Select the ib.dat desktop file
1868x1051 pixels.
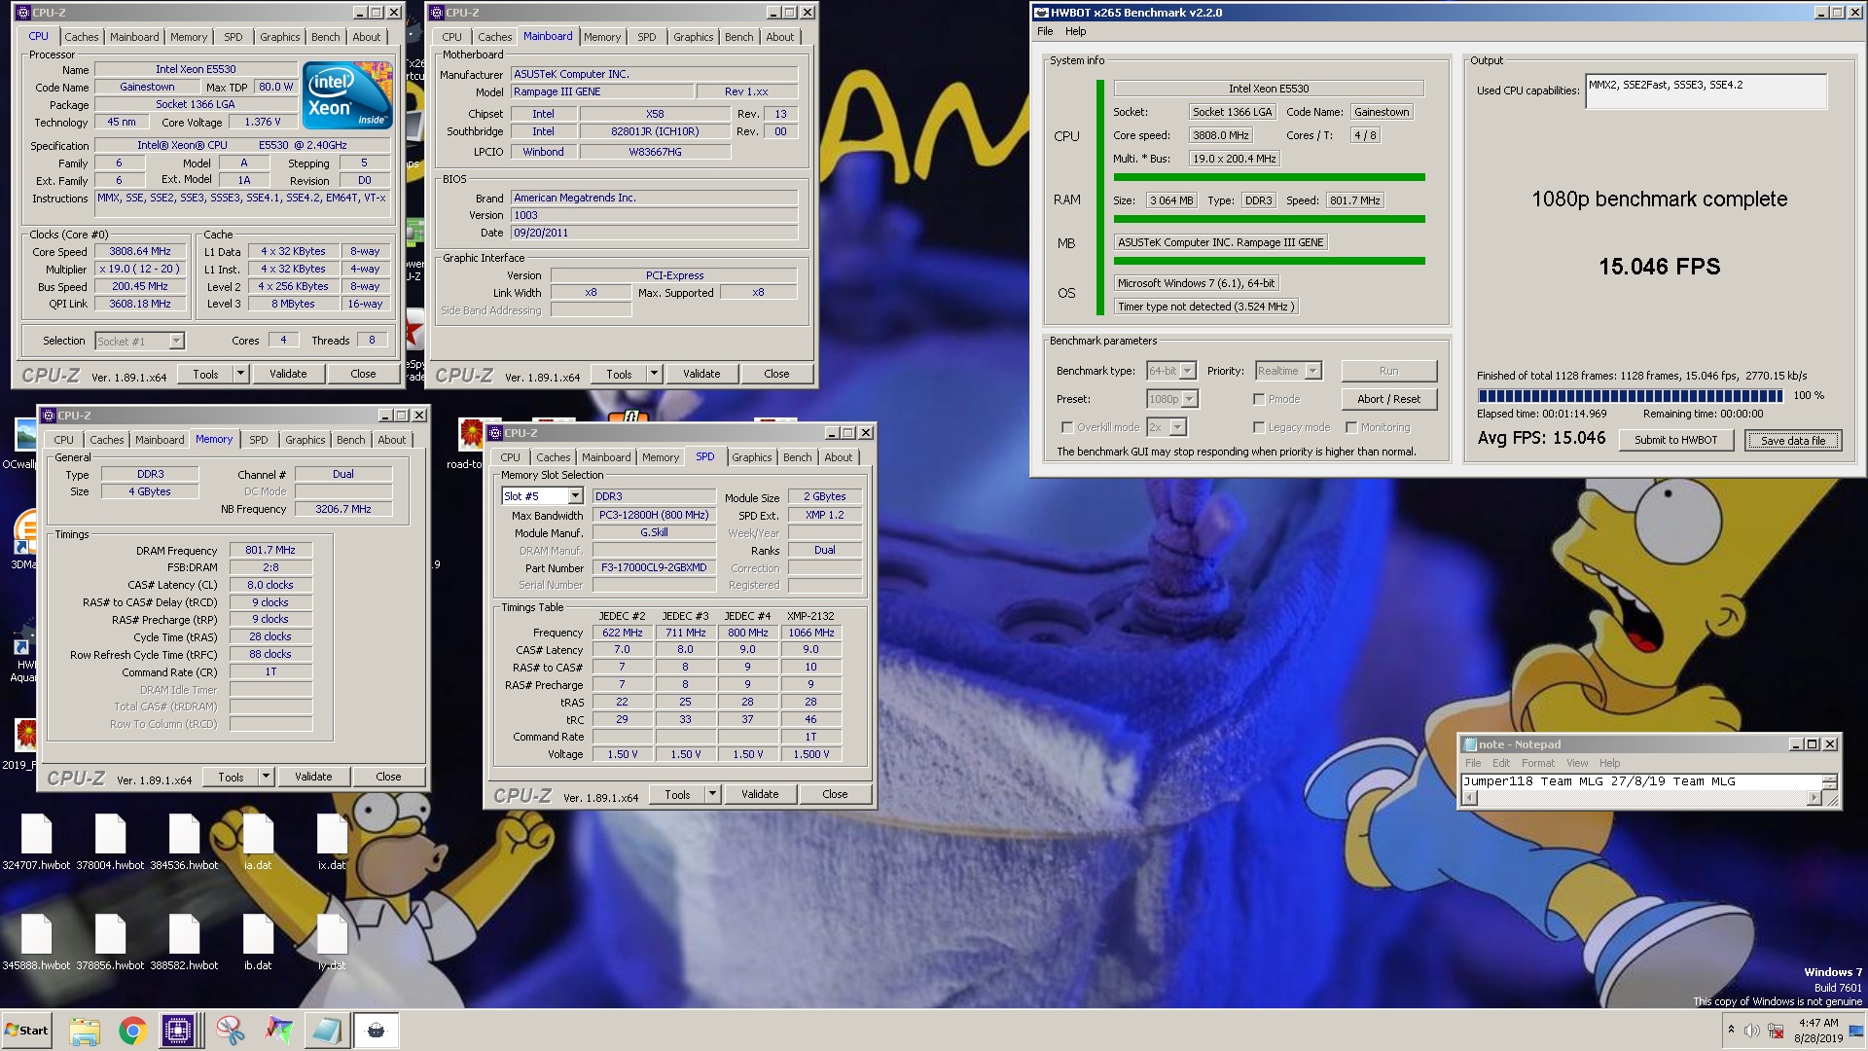pyautogui.click(x=258, y=943)
